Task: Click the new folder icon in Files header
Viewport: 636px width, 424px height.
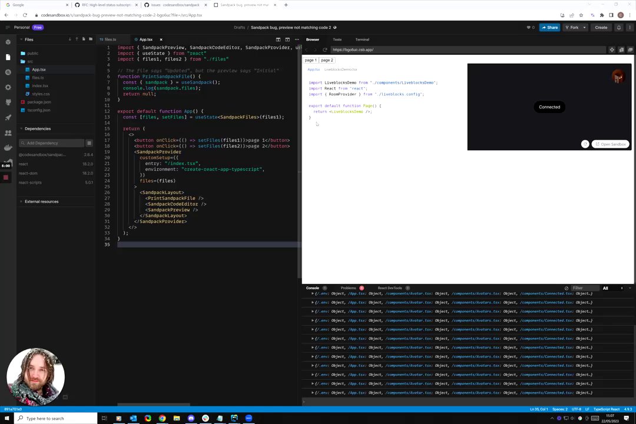Action: pyautogui.click(x=91, y=39)
